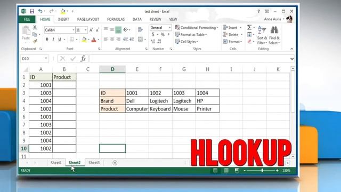
Task: Click the Increase Decimal icon
Action: click(153, 42)
